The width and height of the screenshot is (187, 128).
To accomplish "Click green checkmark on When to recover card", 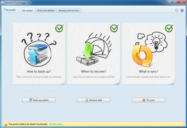I will tap(114, 28).
